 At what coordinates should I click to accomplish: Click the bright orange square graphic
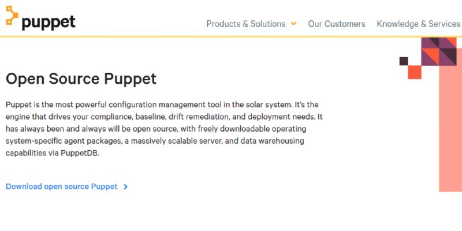click(414, 72)
